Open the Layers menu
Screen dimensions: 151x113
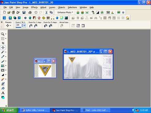click(52, 7)
